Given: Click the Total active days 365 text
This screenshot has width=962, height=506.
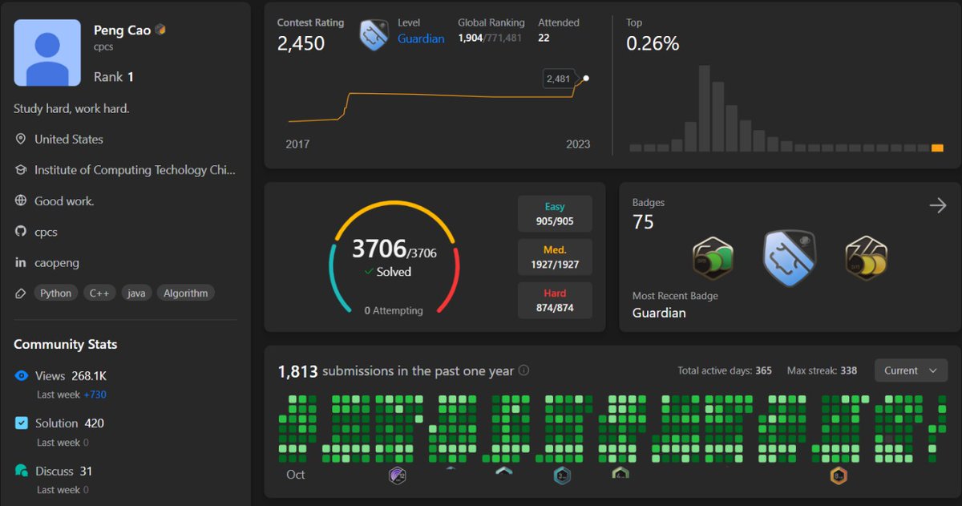Looking at the screenshot, I should 725,370.
